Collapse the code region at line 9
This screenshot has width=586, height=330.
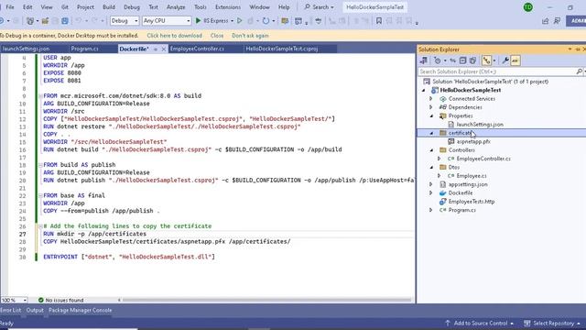click(x=40, y=96)
